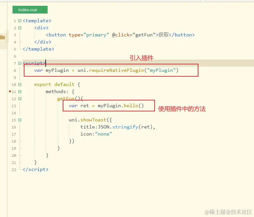Click the closing </div> tag
Viewport: 254px width, 217px height.
click(43, 42)
